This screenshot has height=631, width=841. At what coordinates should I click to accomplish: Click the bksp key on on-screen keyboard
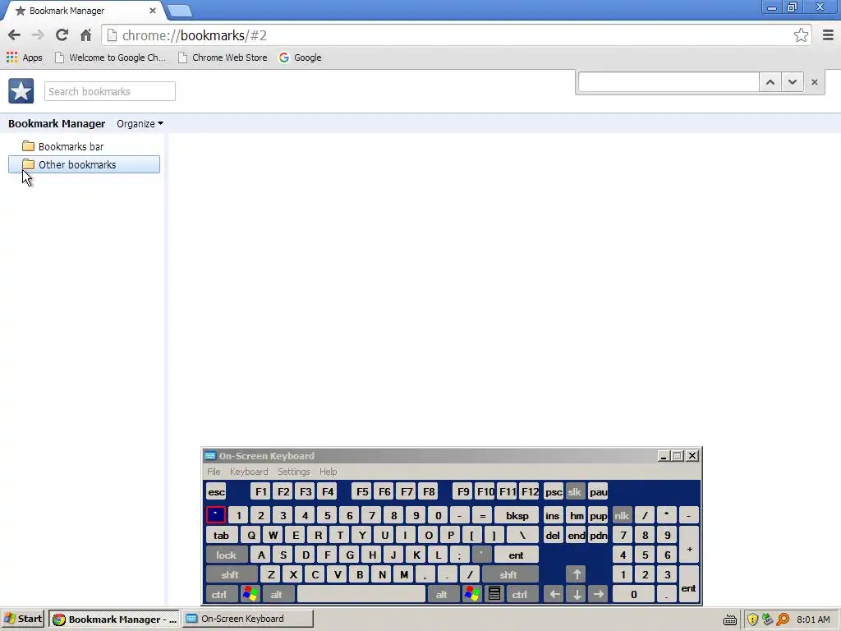pos(517,516)
